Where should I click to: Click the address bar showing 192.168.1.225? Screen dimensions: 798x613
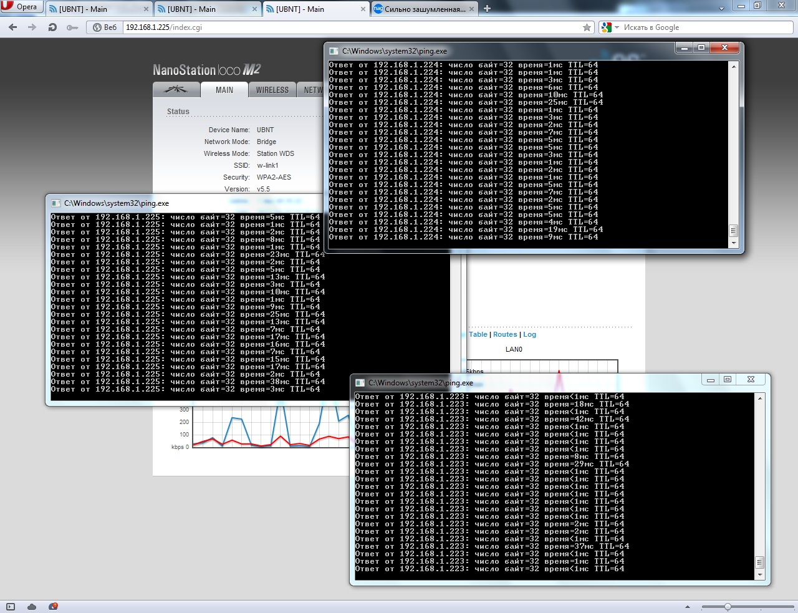point(349,27)
